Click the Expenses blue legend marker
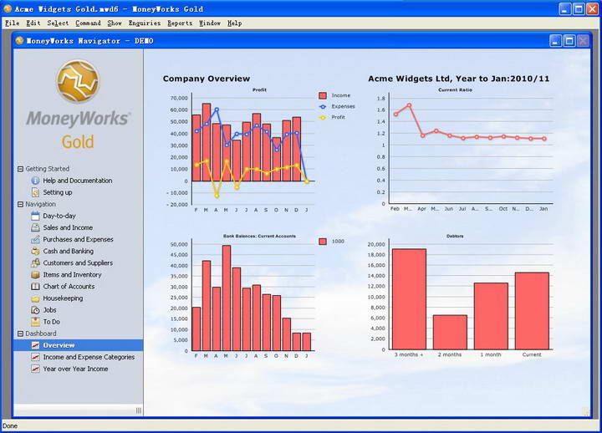 [x=323, y=106]
